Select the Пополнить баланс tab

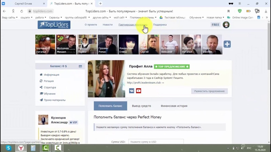point(110,106)
